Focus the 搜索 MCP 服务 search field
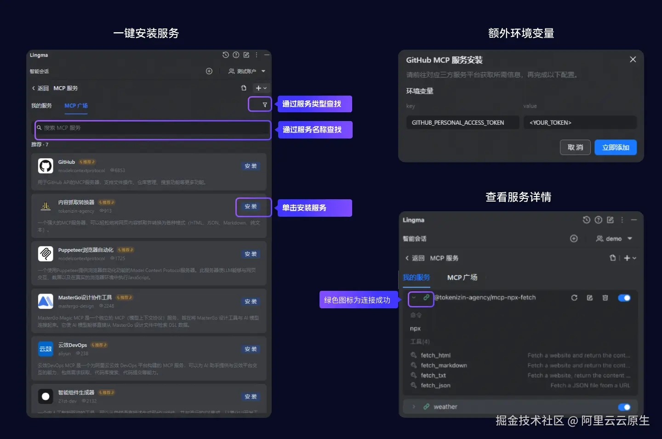Screen dimensions: 662x439 point(153,128)
